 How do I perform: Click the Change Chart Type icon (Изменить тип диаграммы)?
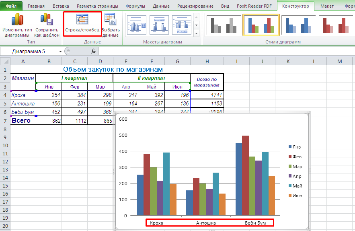tap(17, 21)
